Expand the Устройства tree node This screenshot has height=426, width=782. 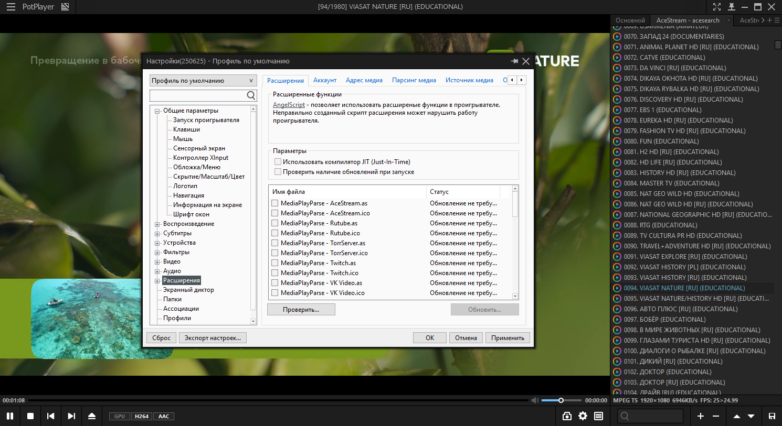157,243
